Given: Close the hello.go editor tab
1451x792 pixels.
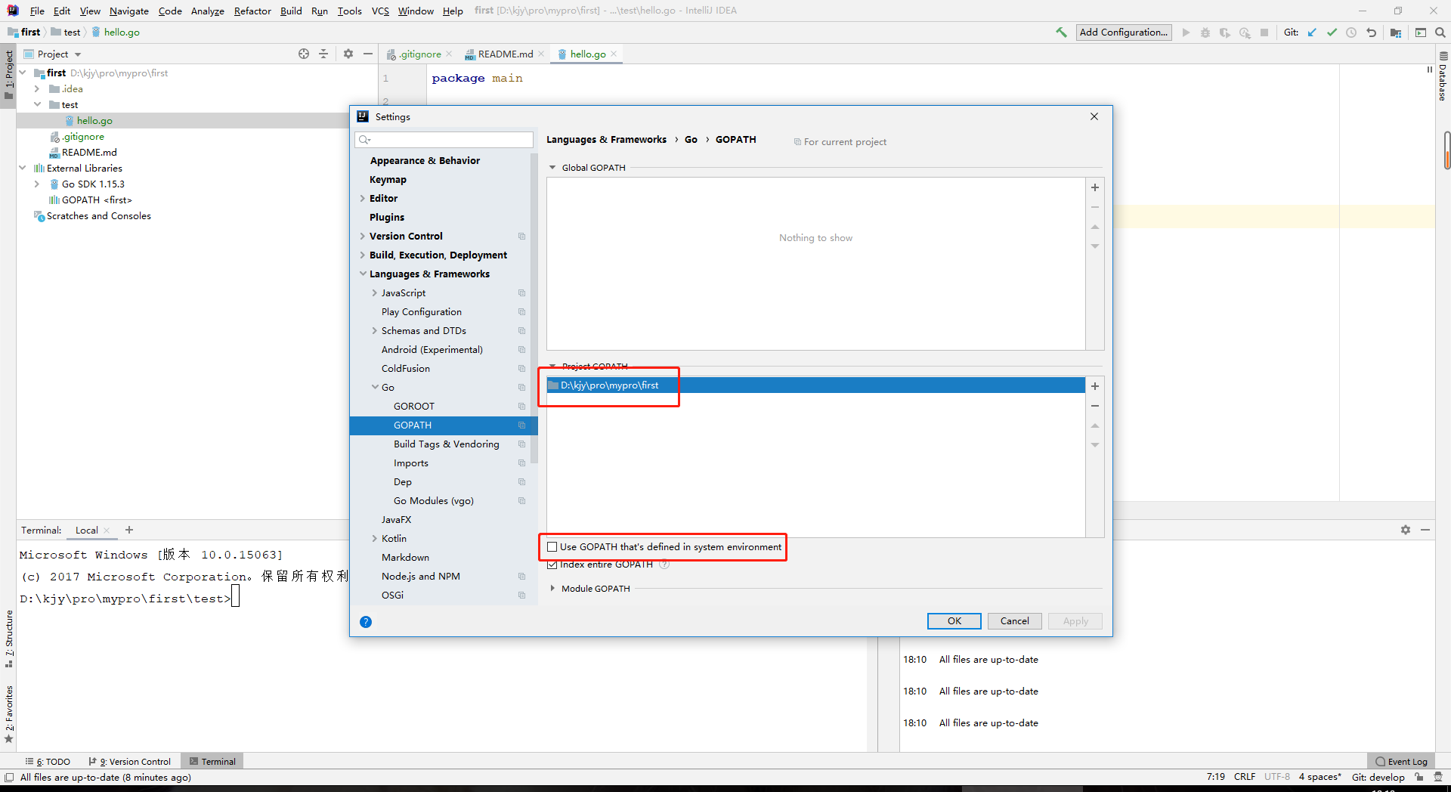Looking at the screenshot, I should pyautogui.click(x=614, y=54).
